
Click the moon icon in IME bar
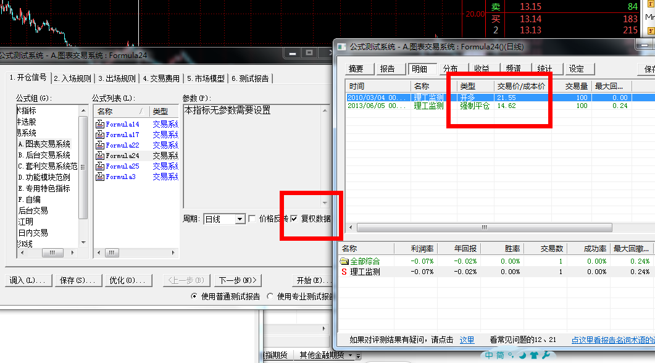522,356
